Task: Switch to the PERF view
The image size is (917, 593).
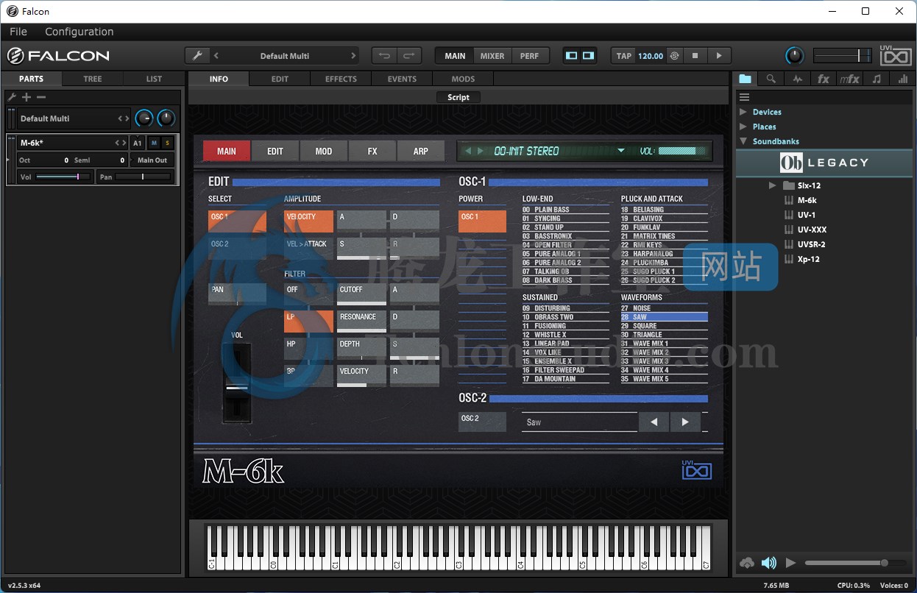Action: click(x=529, y=56)
